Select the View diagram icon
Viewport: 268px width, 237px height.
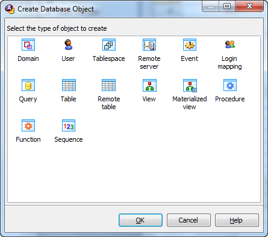149,85
